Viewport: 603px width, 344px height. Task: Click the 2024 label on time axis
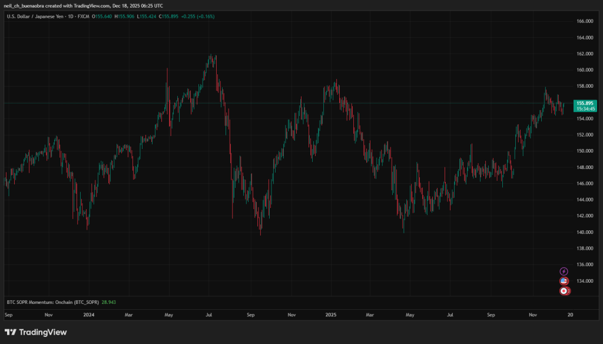(x=88, y=315)
